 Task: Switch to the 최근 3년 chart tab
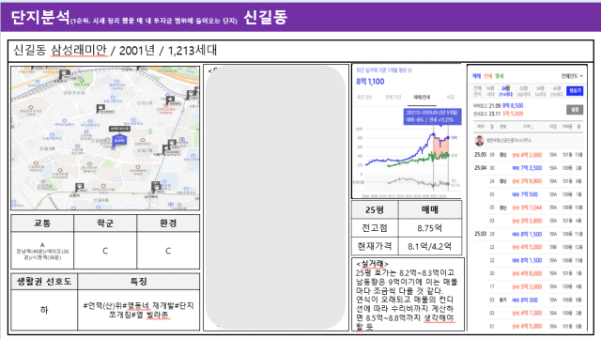click(x=364, y=98)
